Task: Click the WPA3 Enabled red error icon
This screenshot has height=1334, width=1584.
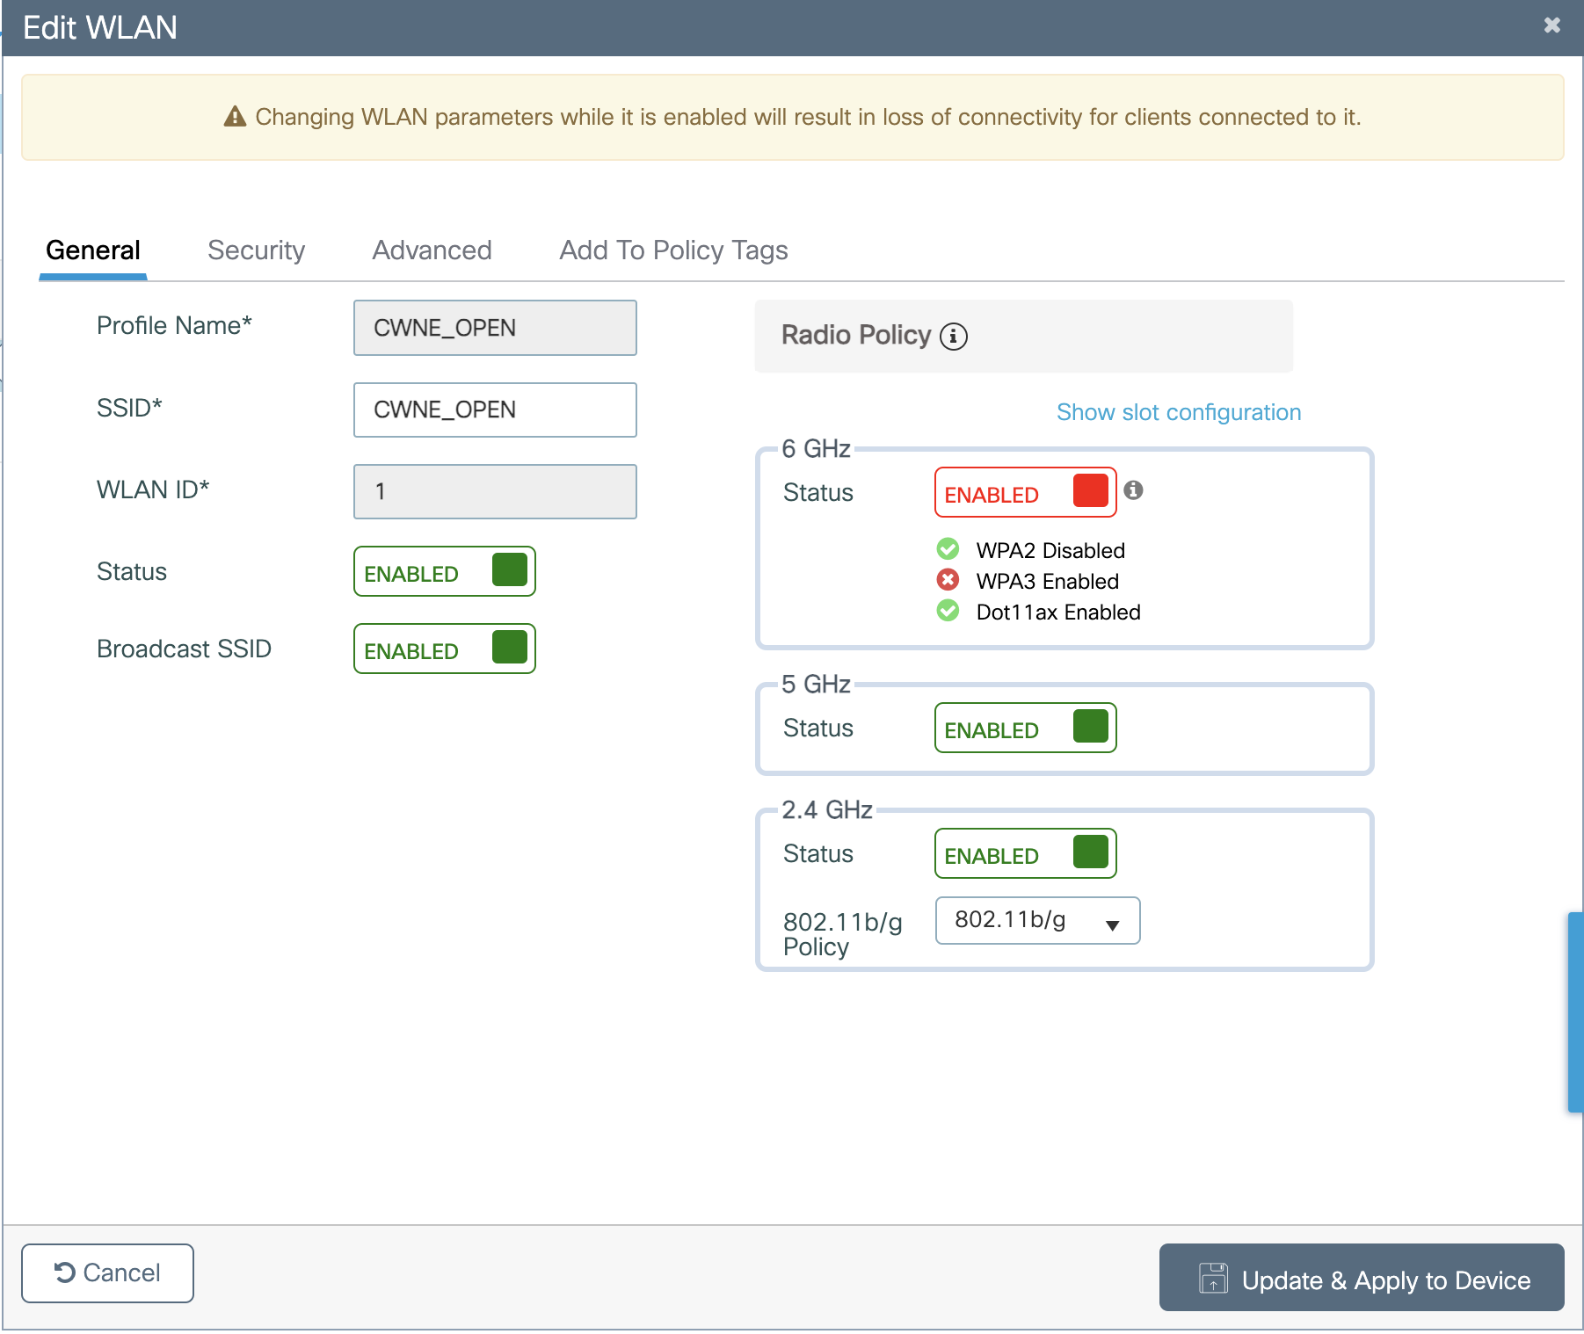Action: click(948, 580)
